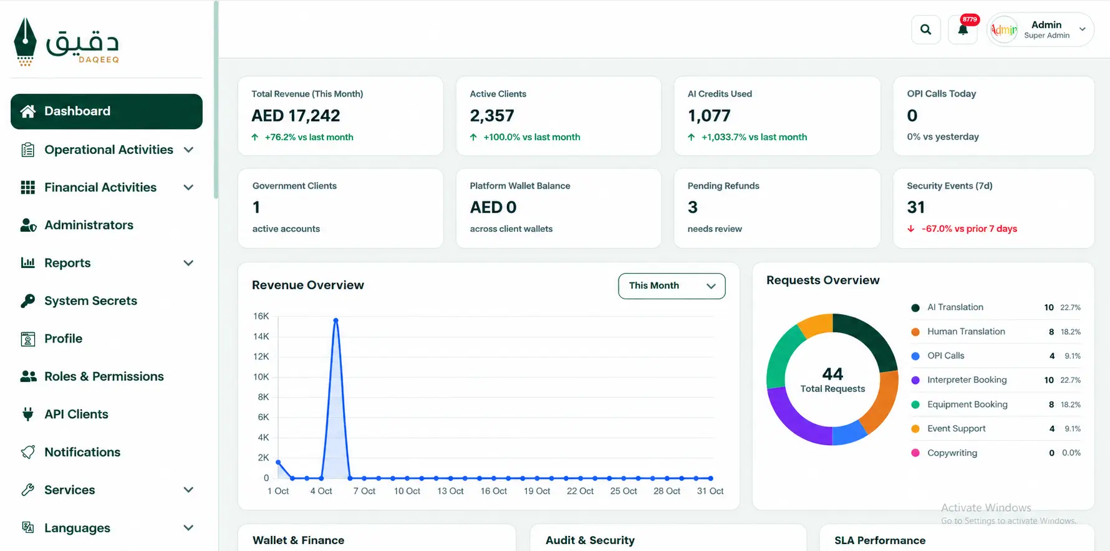
Task: Click the 44 Total Requests donut center
Action: point(832,380)
